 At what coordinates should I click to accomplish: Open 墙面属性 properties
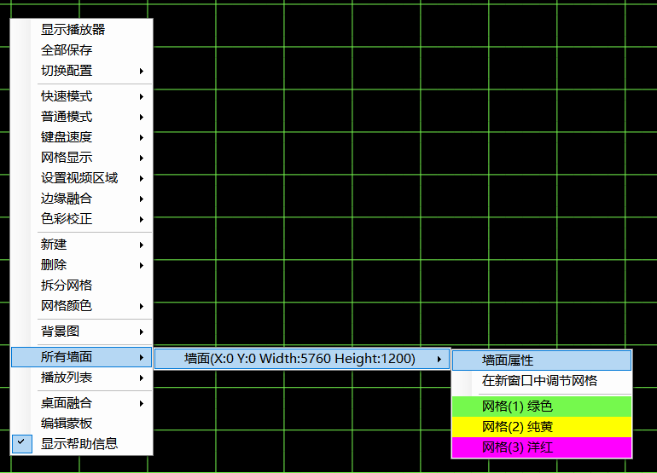(508, 361)
